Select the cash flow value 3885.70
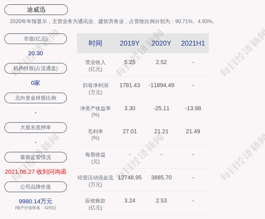The image size is (265, 219). coord(161,177)
